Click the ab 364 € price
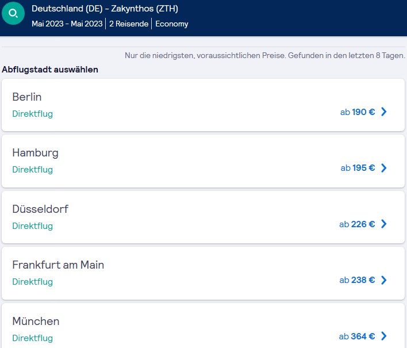The image size is (407, 348). [x=357, y=336]
